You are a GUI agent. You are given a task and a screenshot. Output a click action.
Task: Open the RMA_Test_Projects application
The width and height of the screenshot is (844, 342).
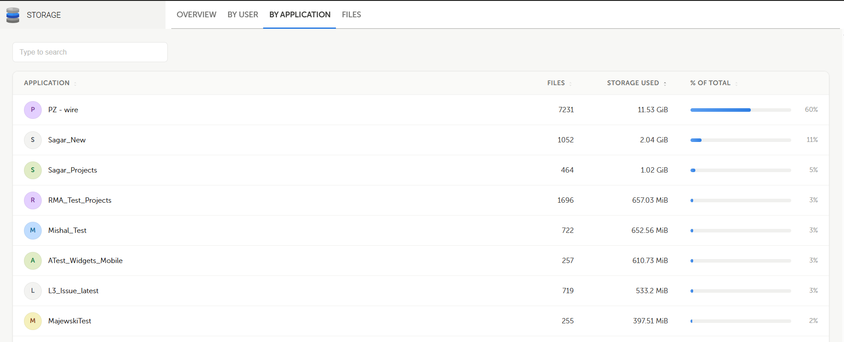coord(80,200)
